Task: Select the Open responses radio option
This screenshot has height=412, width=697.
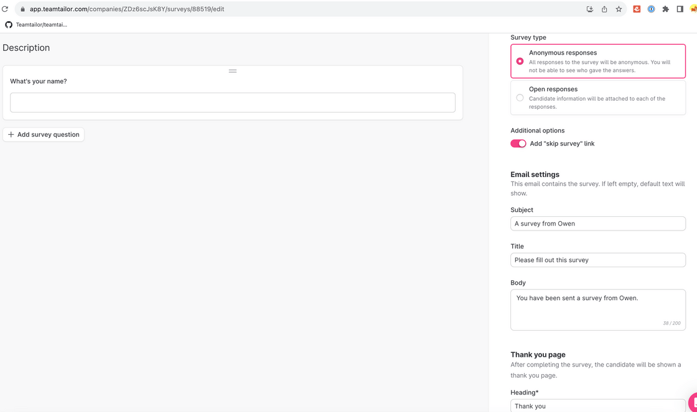Action: coord(520,98)
